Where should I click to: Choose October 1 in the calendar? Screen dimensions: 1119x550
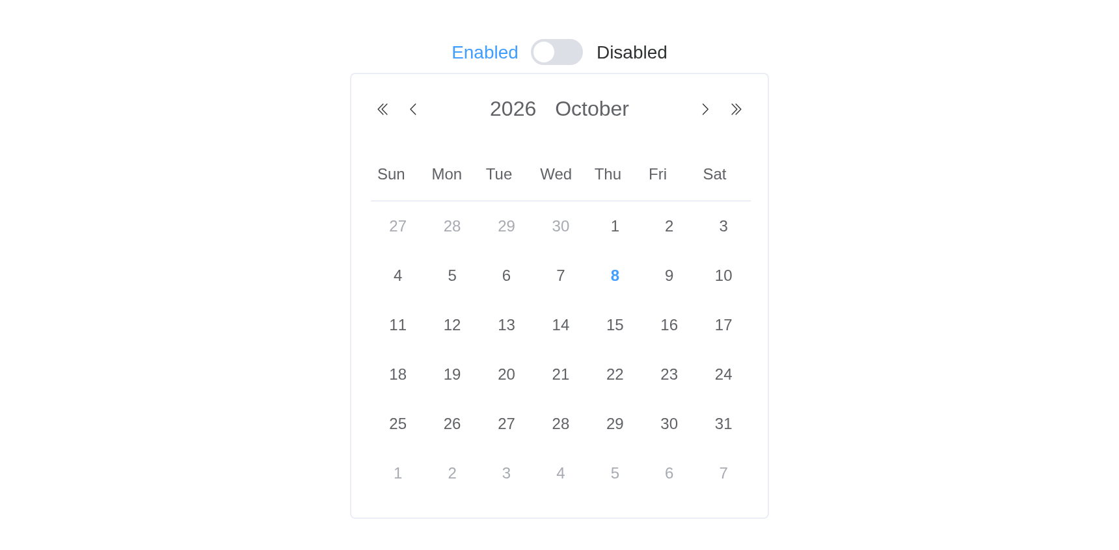pyautogui.click(x=615, y=226)
